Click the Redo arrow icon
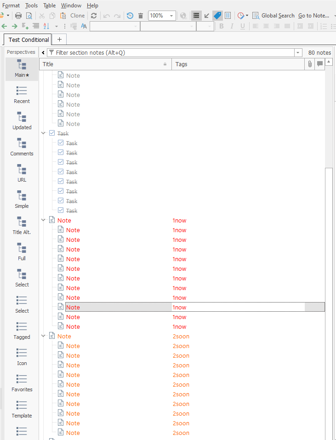Screen dimensions: 336x440 (117, 16)
